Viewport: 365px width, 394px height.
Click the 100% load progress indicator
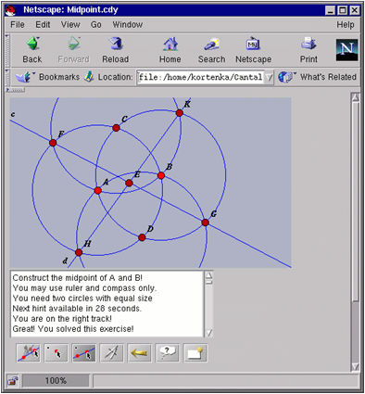[56, 381]
